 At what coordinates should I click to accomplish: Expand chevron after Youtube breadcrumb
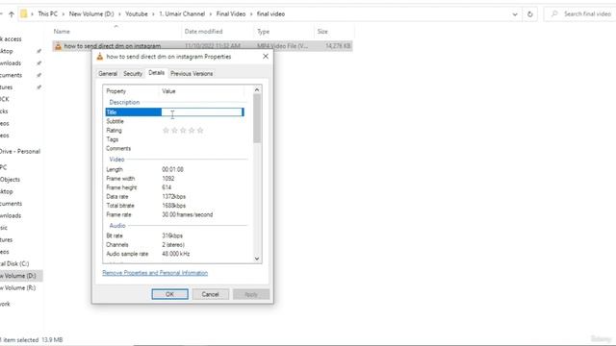(x=153, y=14)
